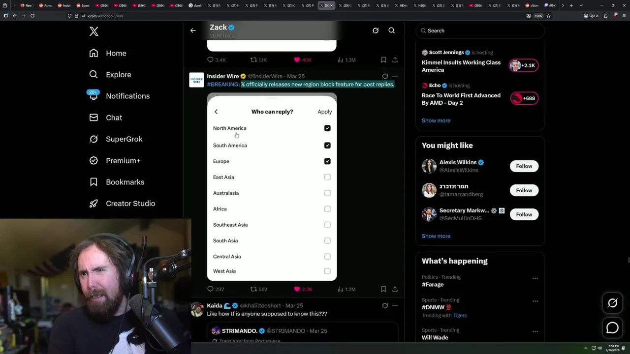
Task: Reply to post with 292 replies
Action: click(x=216, y=289)
